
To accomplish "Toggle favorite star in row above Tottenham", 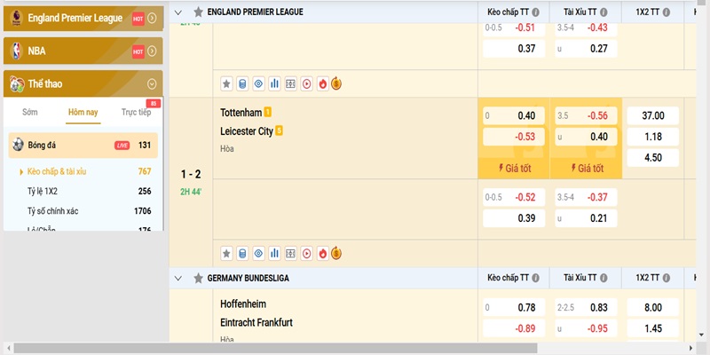I will click(226, 83).
